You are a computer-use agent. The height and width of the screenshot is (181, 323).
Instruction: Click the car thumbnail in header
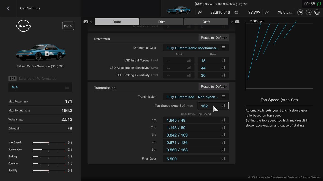click(x=178, y=10)
